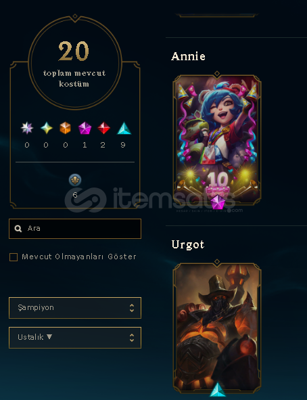307x400 pixels.
Task: Click the Urgot champion heading
Action: [188, 244]
